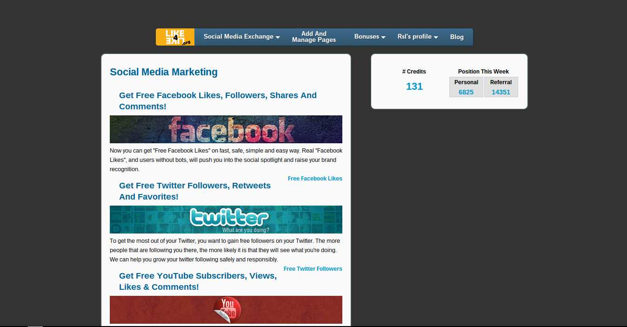Viewport: 627px width, 327px height.
Task: Click the Social Media Marketing title
Action: pyautogui.click(x=164, y=72)
